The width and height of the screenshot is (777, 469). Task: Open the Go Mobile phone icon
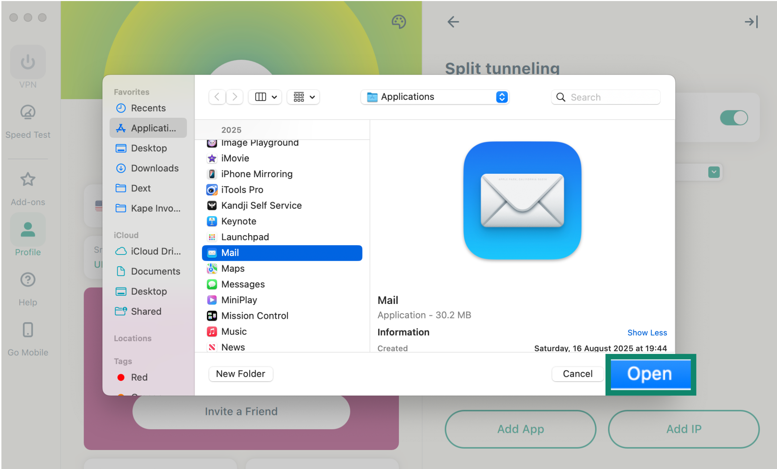28,330
